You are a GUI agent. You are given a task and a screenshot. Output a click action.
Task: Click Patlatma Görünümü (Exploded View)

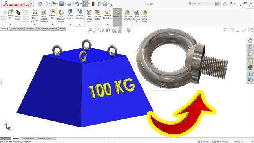point(107,15)
